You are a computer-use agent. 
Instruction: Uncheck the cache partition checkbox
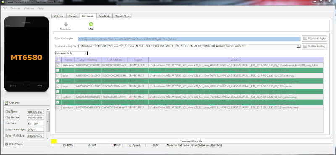click(x=58, y=102)
